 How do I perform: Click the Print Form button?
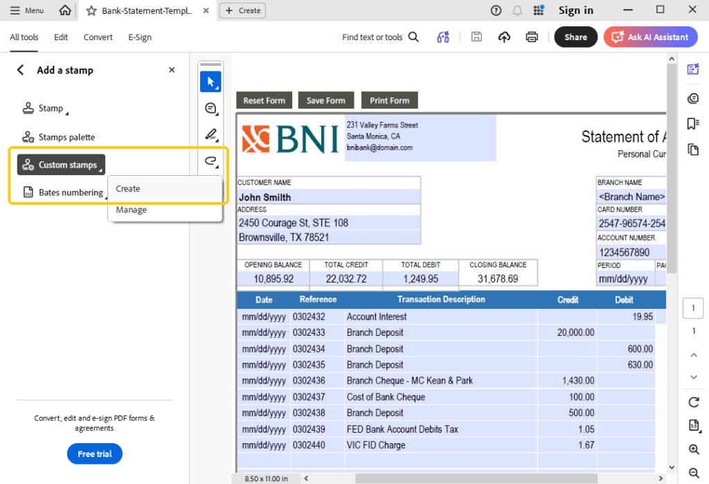389,100
